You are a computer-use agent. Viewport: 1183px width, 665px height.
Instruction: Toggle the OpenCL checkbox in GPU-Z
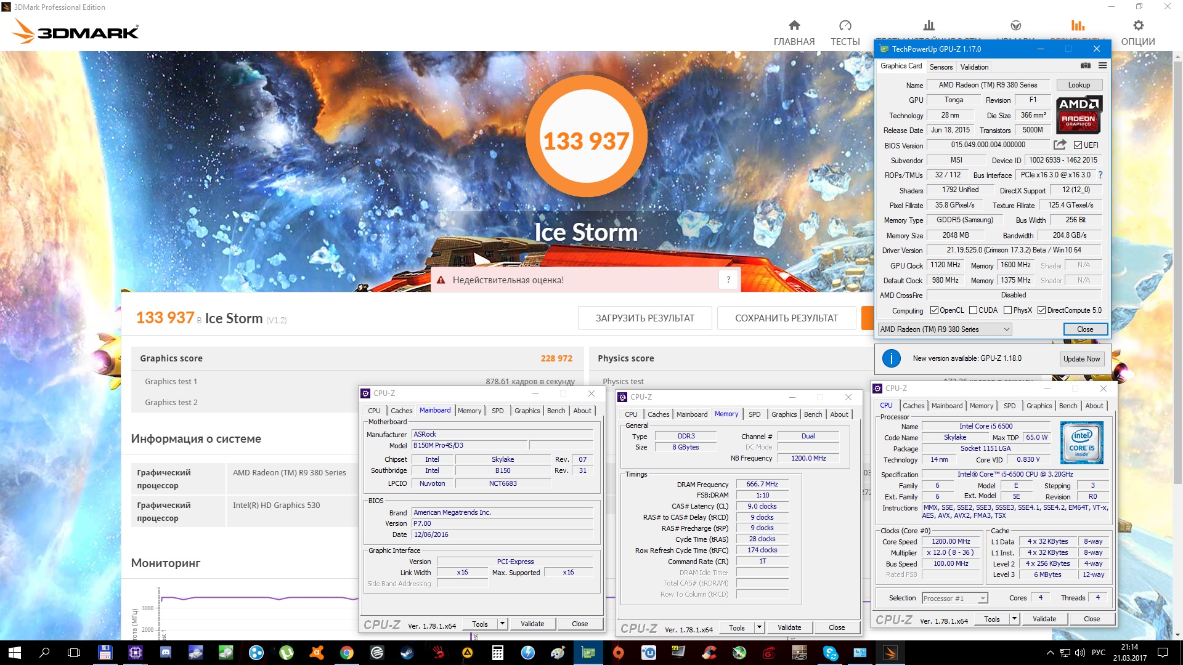tap(934, 310)
